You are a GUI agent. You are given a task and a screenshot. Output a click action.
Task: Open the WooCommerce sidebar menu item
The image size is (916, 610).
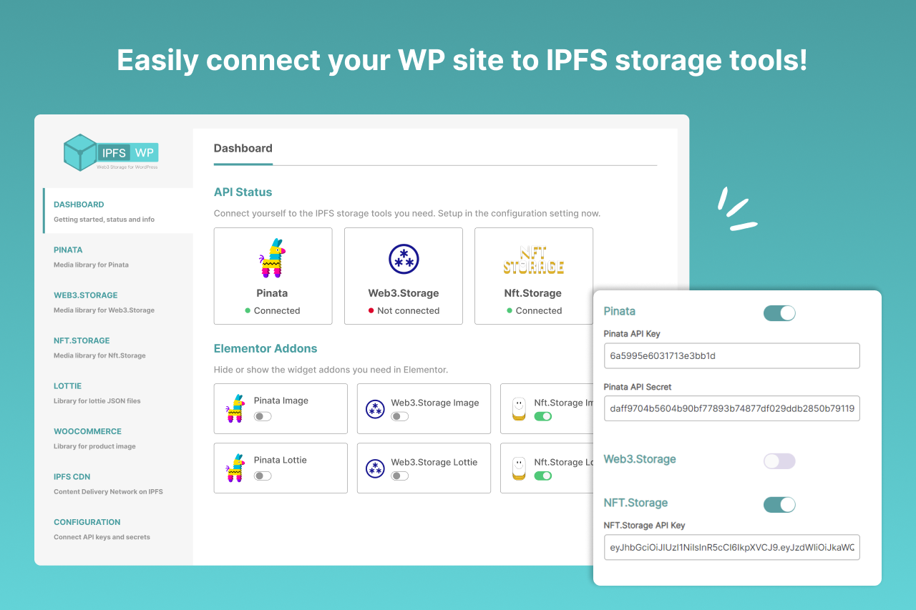tap(118, 438)
